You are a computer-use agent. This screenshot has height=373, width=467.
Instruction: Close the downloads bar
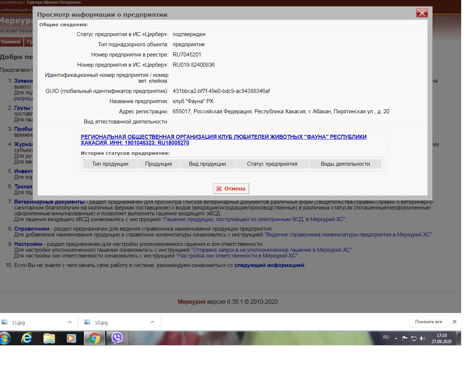click(455, 322)
